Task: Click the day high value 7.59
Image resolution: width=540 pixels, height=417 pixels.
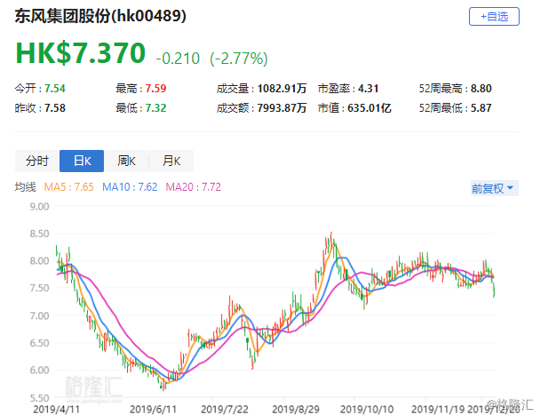Action: (x=155, y=89)
